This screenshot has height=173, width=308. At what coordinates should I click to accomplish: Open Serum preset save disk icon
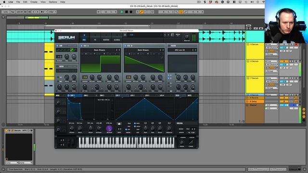point(125,35)
